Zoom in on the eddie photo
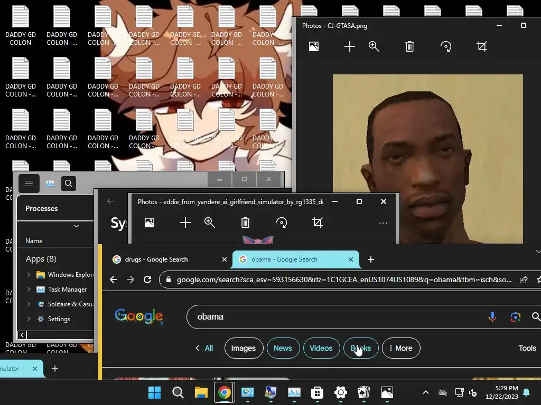This screenshot has height=405, width=541. click(x=210, y=223)
